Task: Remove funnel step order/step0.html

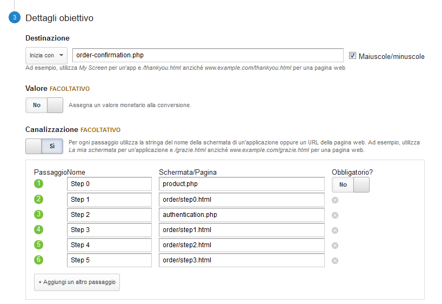Action: (x=335, y=200)
